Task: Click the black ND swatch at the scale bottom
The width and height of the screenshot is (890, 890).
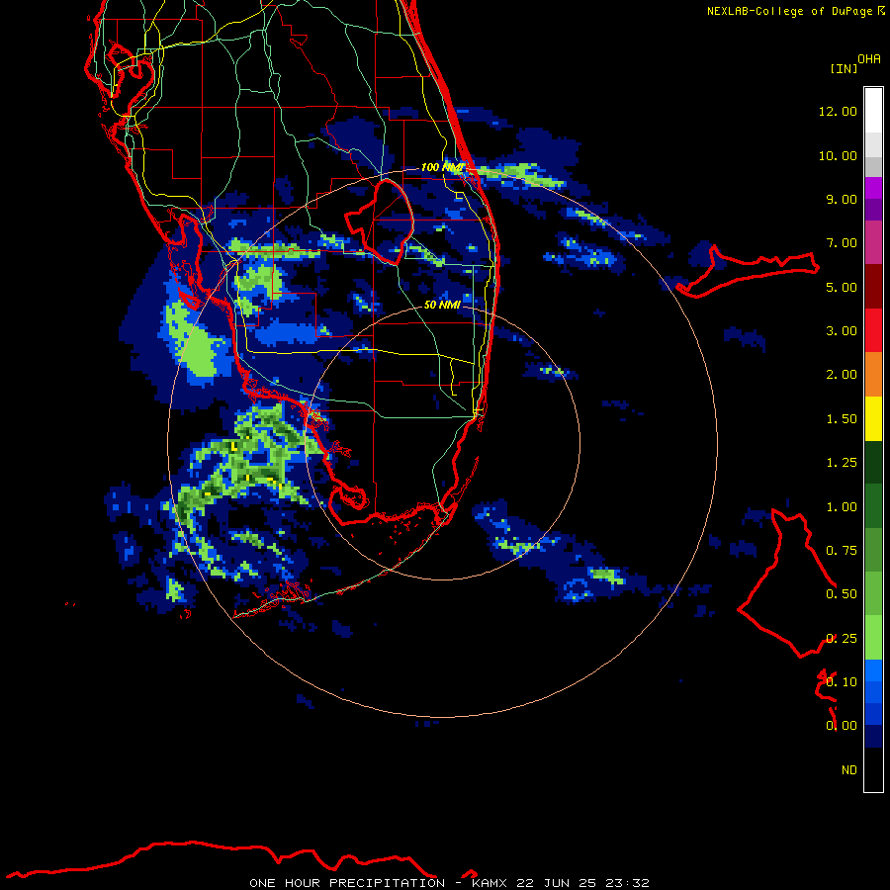Action: [873, 769]
